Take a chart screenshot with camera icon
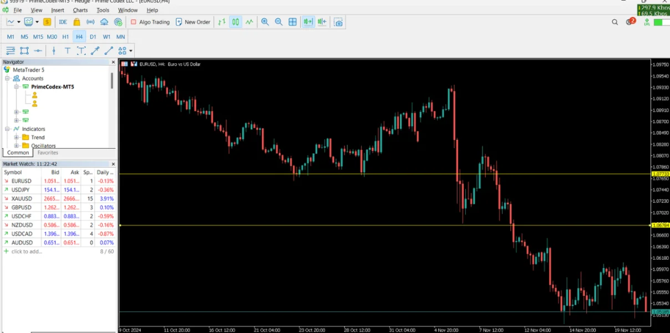This screenshot has width=670, height=333. [338, 22]
